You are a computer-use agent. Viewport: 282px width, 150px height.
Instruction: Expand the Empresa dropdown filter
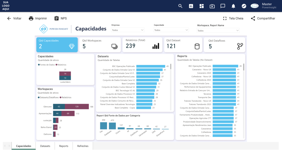(128, 30)
